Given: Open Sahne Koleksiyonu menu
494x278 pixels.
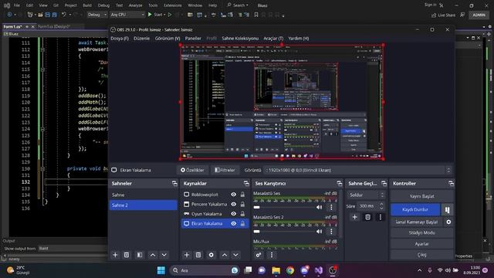Looking at the screenshot, I should pyautogui.click(x=240, y=39).
